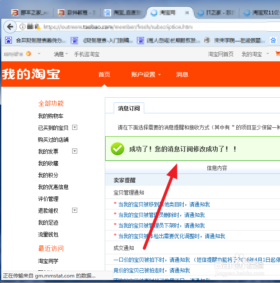Click 首页 in orange navigation bar

point(104,74)
